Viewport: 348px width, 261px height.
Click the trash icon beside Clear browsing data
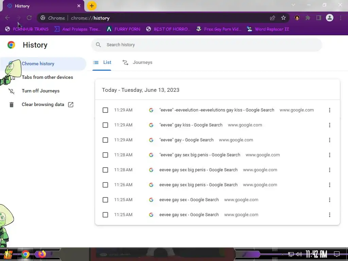coord(12,105)
